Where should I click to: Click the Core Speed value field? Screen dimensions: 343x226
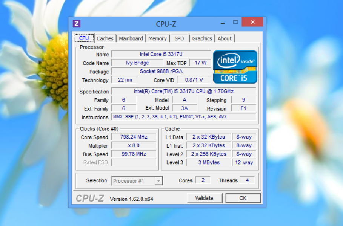(x=134, y=137)
